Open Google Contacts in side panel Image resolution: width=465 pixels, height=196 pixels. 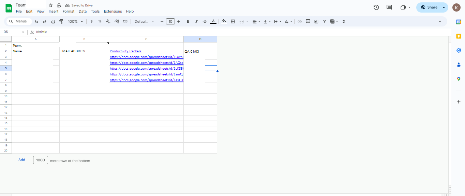[x=459, y=65]
